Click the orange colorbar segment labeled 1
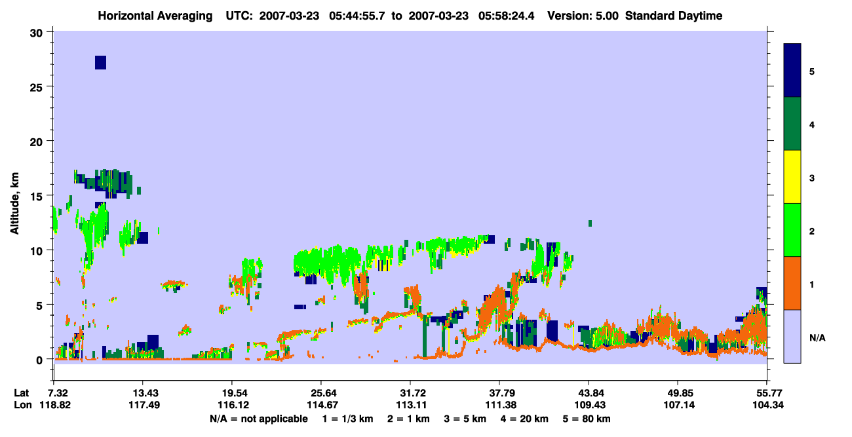Image resolution: width=852 pixels, height=437 pixels. (x=792, y=283)
